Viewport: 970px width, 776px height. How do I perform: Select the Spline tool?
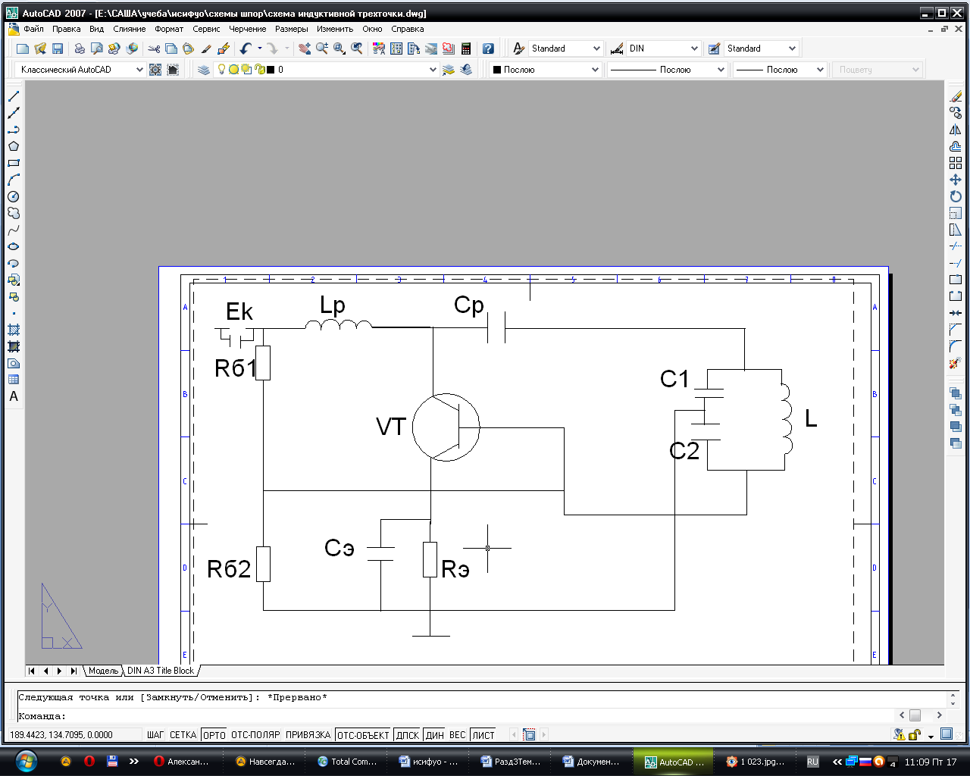(x=14, y=230)
